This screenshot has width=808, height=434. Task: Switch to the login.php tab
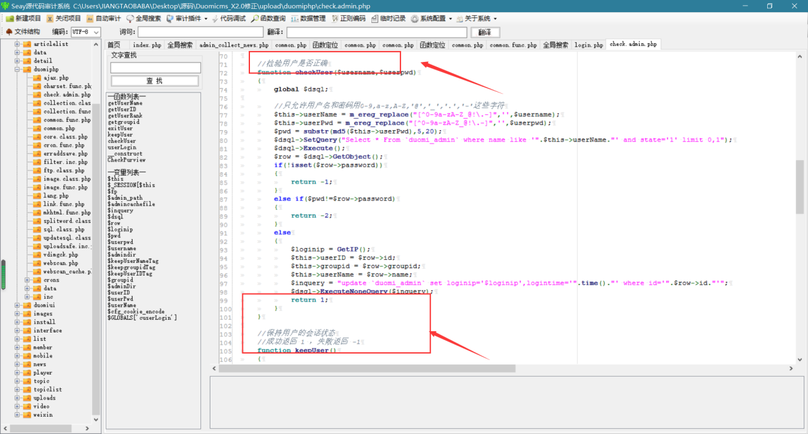(589, 45)
